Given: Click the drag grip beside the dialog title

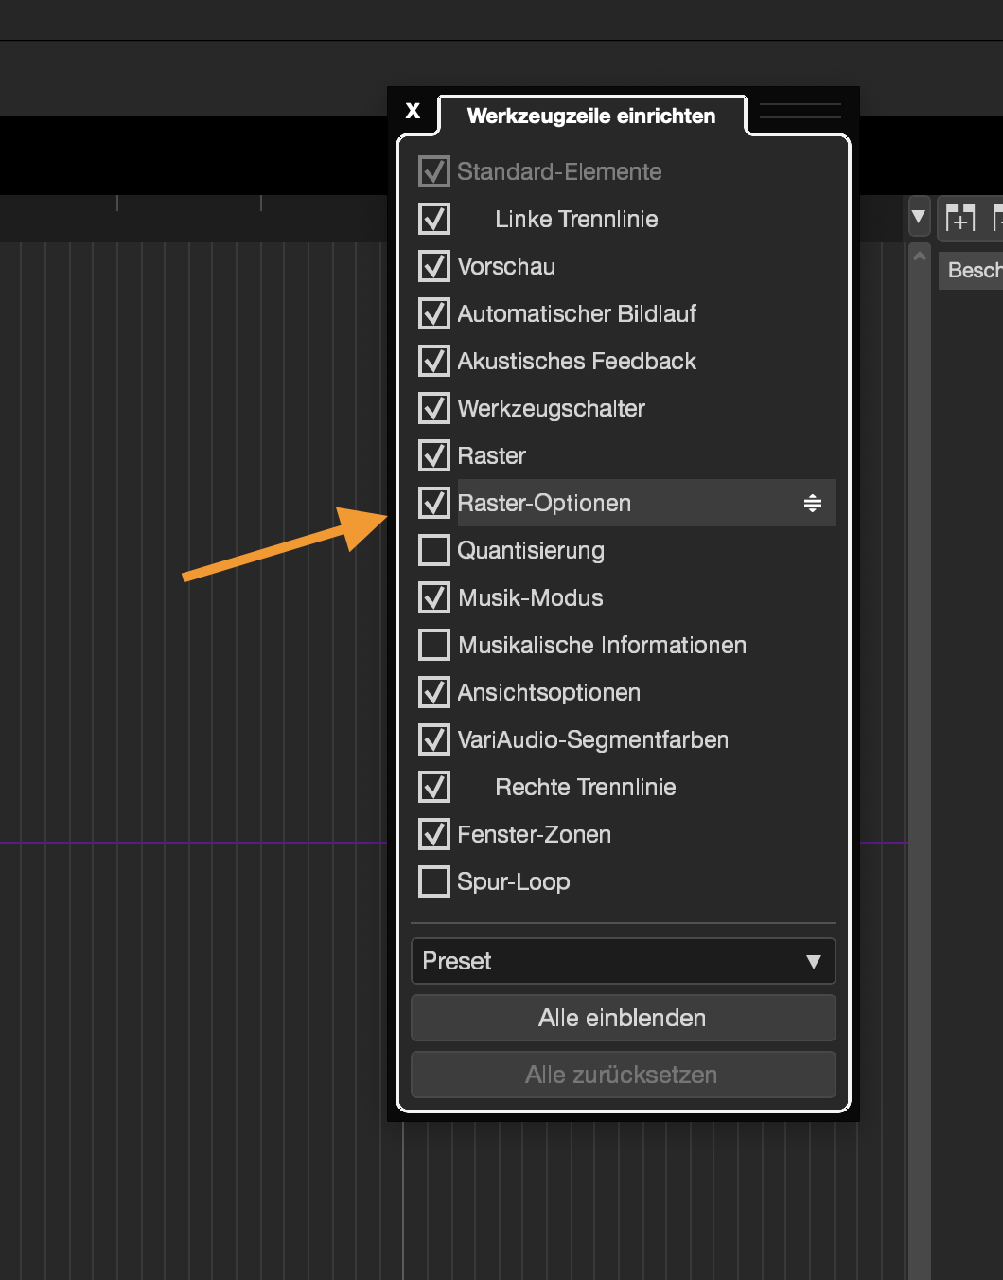Looking at the screenshot, I should tap(800, 111).
